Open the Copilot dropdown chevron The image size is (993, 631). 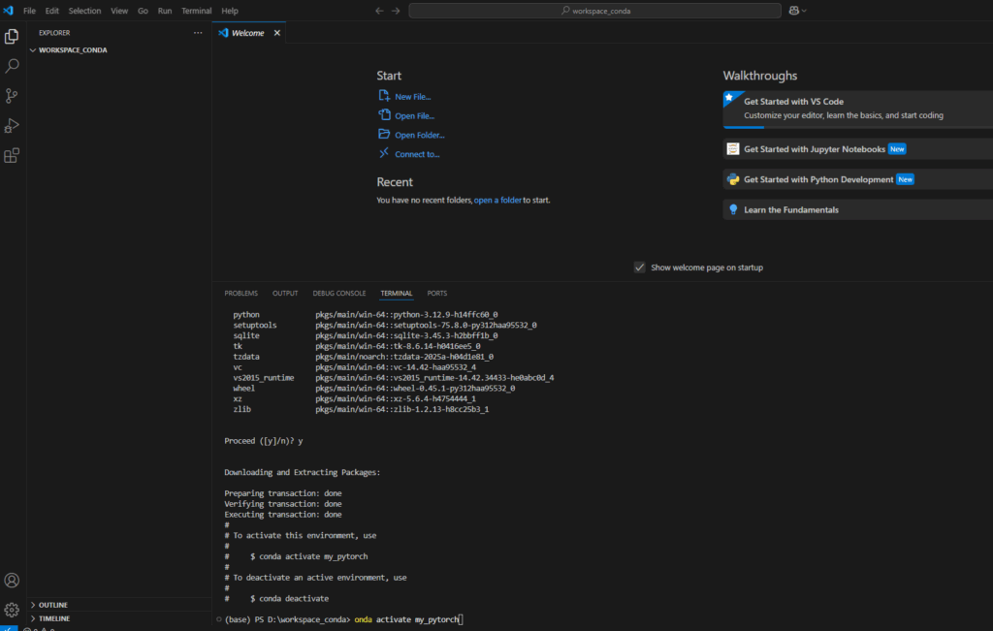(804, 11)
